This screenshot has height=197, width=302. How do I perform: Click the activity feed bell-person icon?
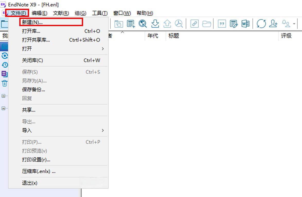(286, 24)
